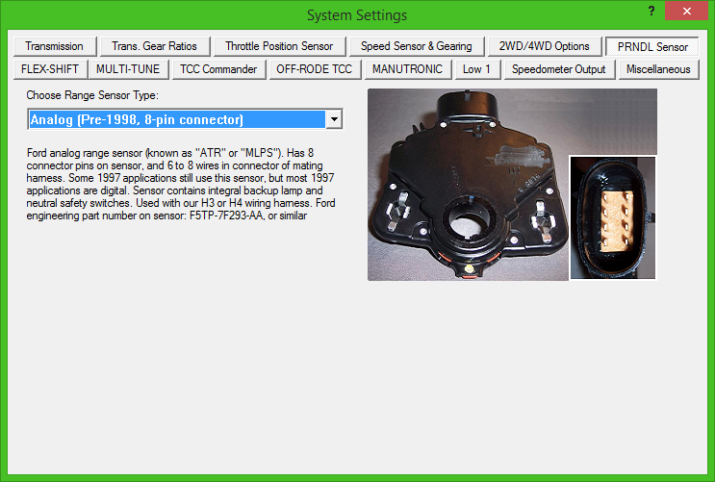Screen dimensions: 715x482
Task: Go to Miscellaneous tab
Action: (x=658, y=69)
